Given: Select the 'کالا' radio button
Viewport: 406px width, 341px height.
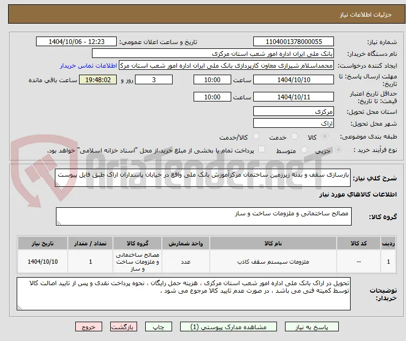Looking at the screenshot, I should pos(325,136).
